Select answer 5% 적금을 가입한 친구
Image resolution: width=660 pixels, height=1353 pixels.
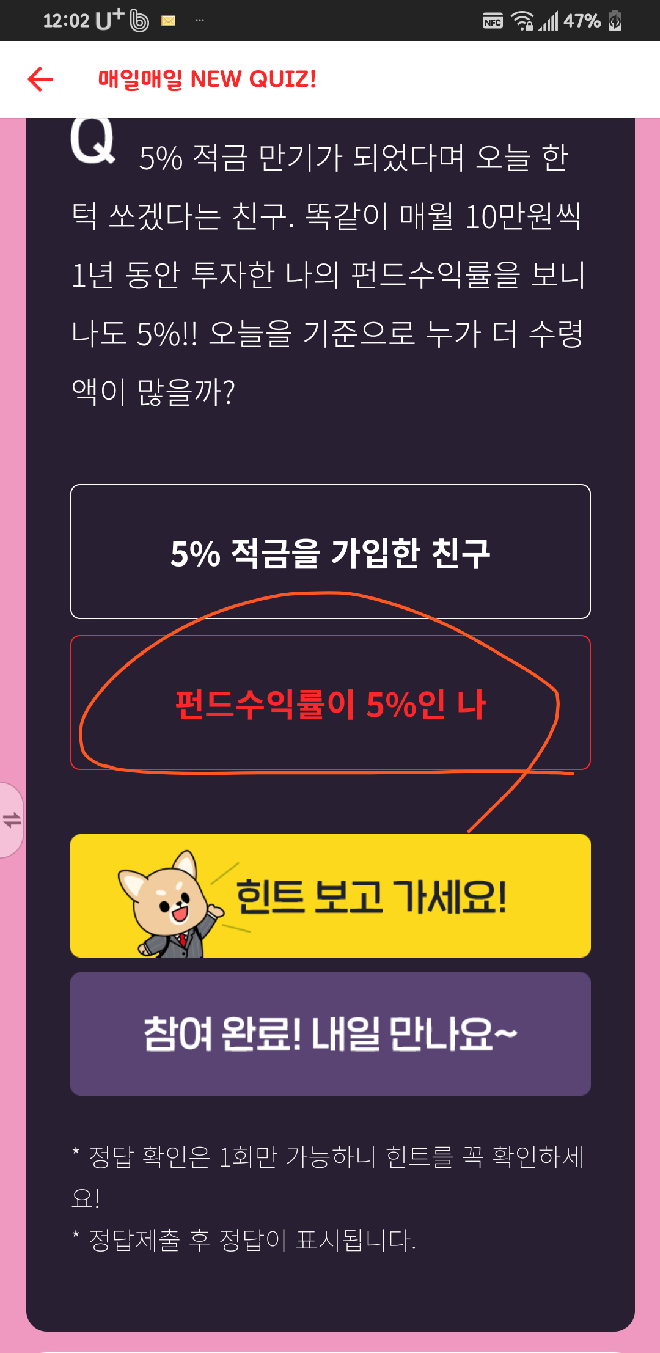point(331,552)
